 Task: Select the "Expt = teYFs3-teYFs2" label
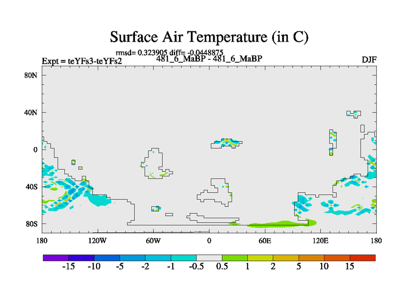82,61
